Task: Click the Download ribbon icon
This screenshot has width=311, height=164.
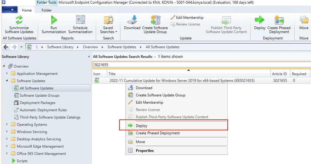Action: [132, 20]
